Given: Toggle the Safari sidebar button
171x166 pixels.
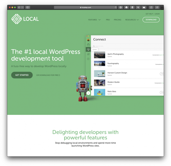Looking at the screenshot, I should pyautogui.click(x=28, y=8).
